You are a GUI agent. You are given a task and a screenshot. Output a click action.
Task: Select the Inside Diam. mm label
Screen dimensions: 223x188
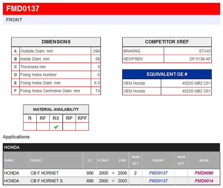[35, 59]
